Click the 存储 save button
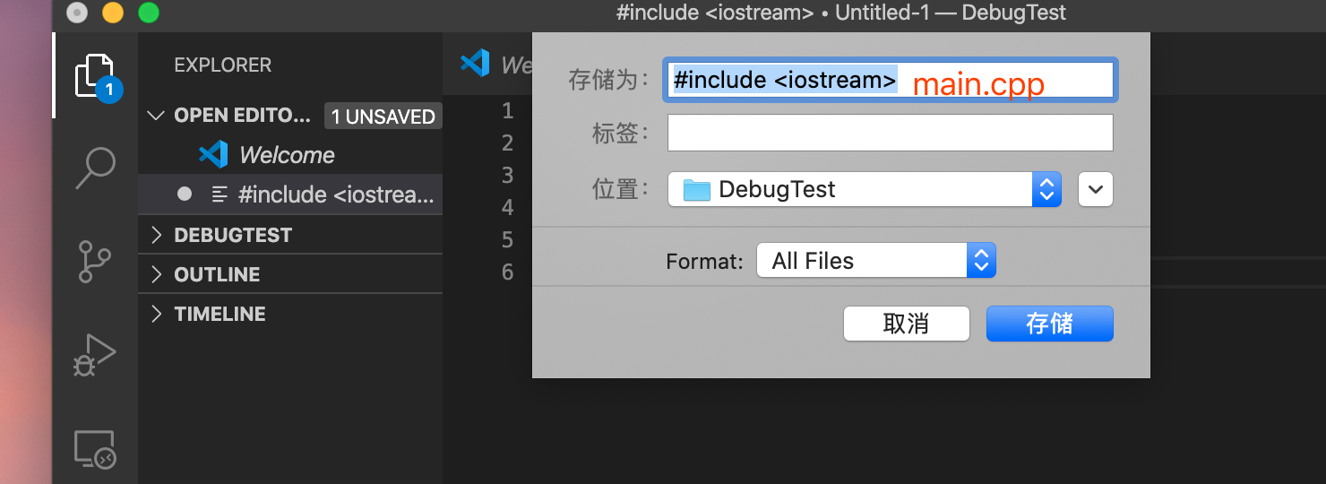The image size is (1326, 484). pos(1049,324)
